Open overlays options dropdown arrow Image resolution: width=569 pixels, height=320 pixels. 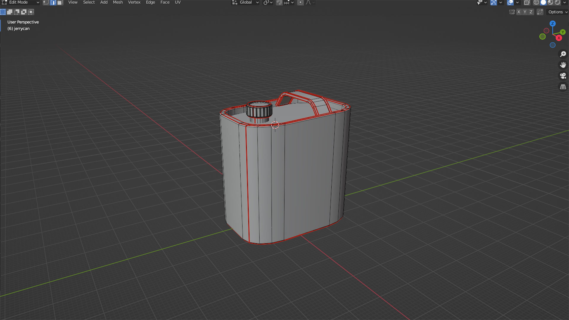click(x=517, y=2)
